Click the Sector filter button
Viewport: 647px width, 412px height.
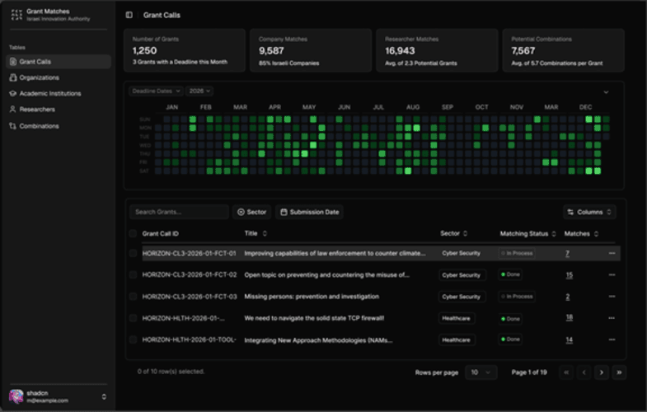(x=251, y=212)
